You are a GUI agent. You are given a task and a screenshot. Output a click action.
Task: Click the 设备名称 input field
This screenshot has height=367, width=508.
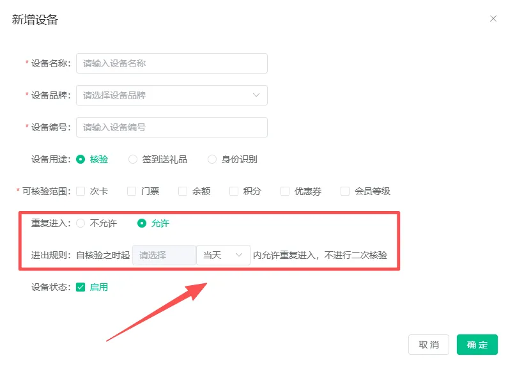coord(171,63)
